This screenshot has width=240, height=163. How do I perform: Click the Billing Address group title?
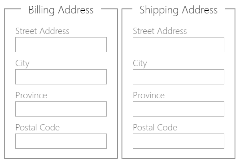tap(61, 10)
